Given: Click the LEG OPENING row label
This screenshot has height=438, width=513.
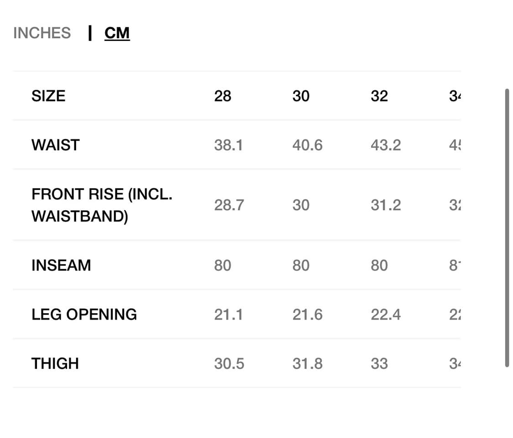Looking at the screenshot, I should pos(84,315).
